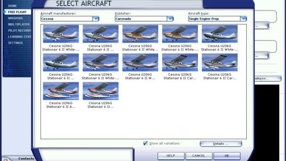Click the Cessna manufacturer field

pyautogui.click(x=67, y=19)
